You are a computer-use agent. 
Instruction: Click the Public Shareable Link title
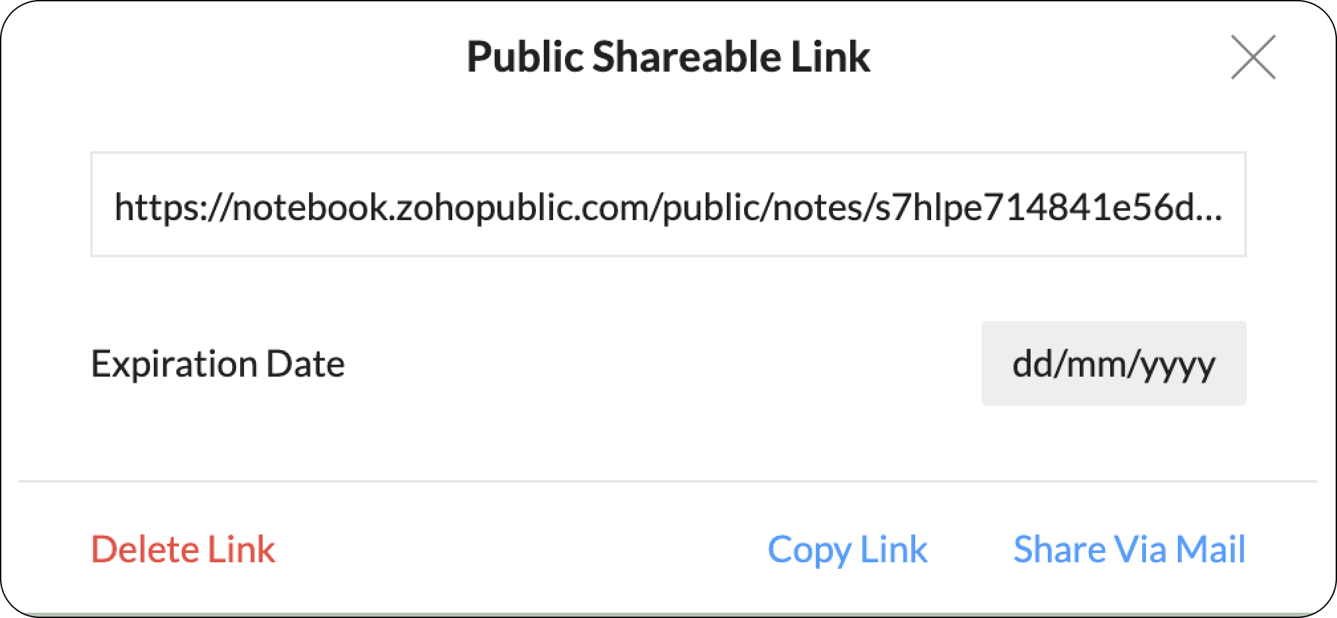(668, 57)
